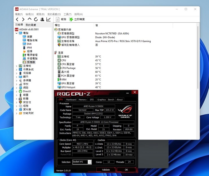Screen dimensions: 209x176
Task: Open the graph chart toolbar icon
Action: (x=48, y=19)
